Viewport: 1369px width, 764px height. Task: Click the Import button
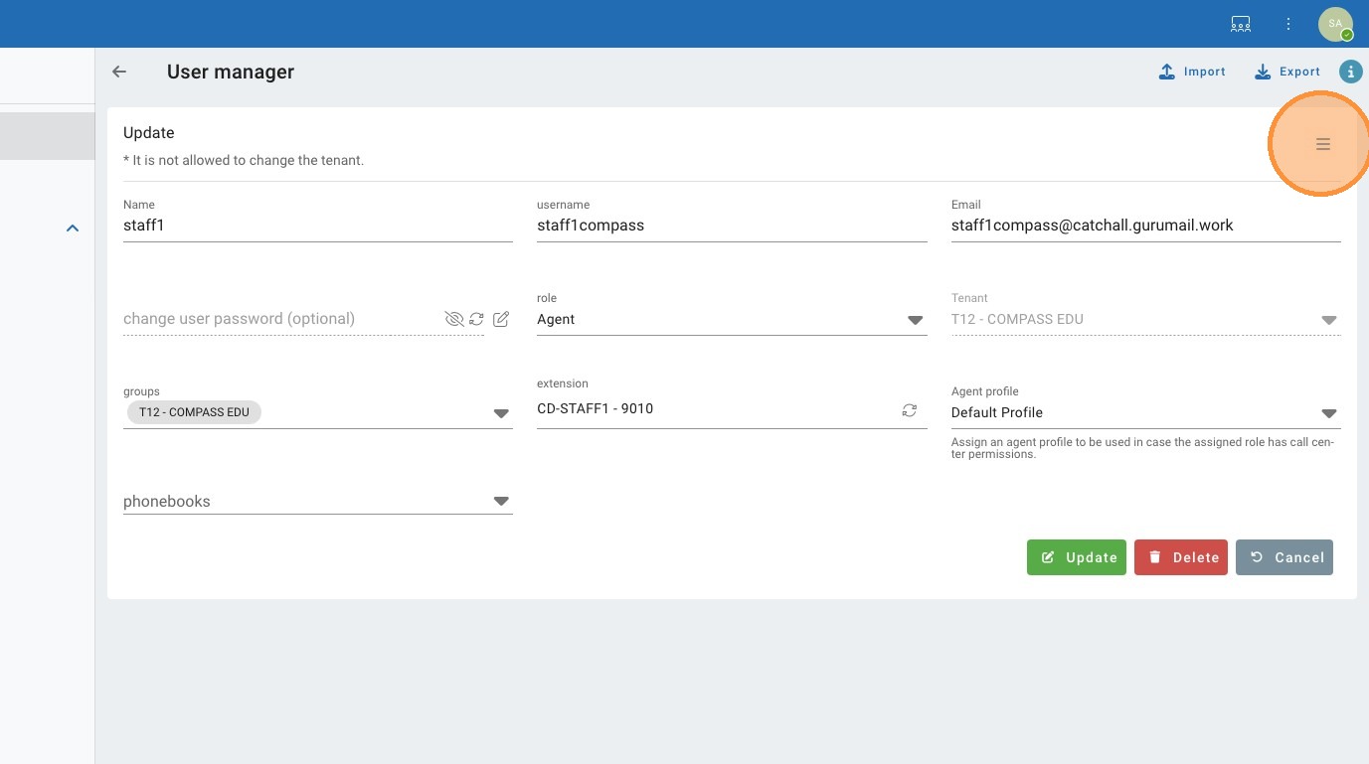coord(1192,72)
